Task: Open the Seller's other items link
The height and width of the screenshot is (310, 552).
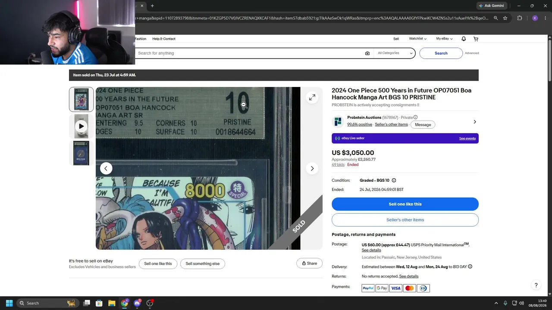Action: pyautogui.click(x=391, y=124)
